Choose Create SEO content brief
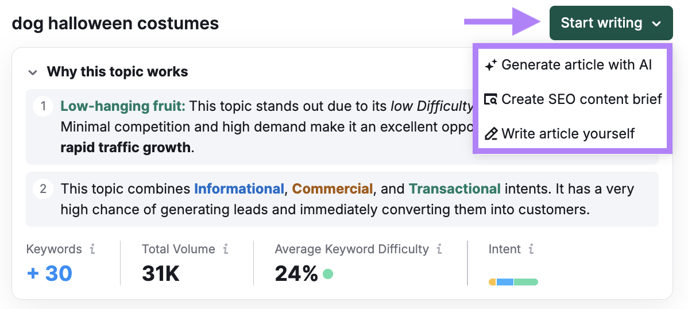Viewport: 688px width, 309px height. click(581, 99)
